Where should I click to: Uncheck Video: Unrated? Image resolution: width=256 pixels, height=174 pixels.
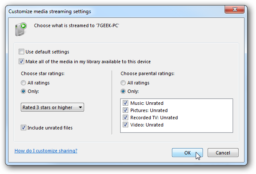tap(125, 125)
